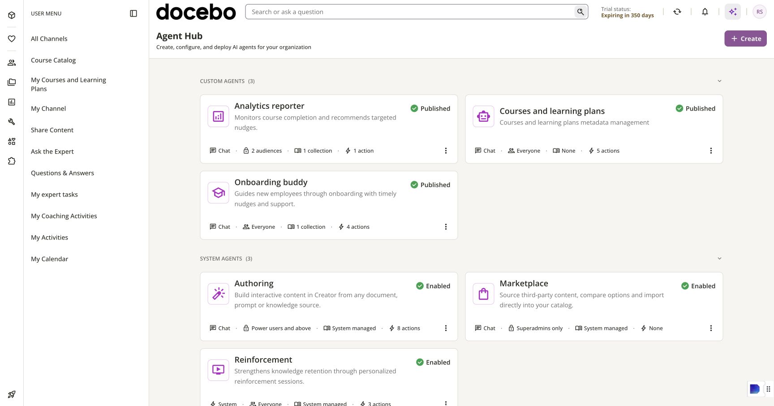The width and height of the screenshot is (774, 406).
Task: Collapse the user menu with the panel icon
Action: tap(133, 13)
